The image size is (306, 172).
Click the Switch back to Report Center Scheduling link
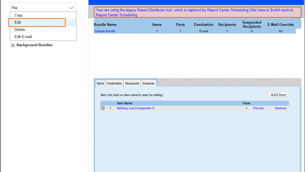[x=194, y=13]
